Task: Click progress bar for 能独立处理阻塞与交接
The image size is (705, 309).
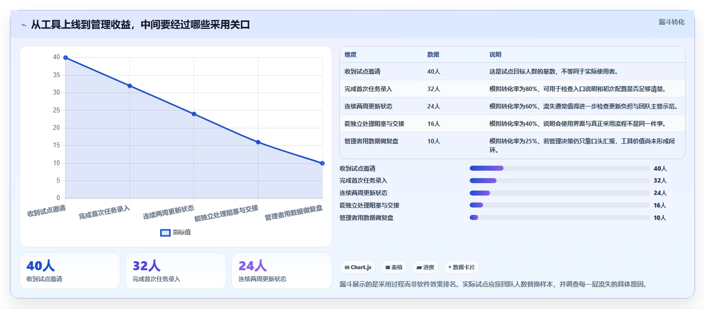Action: (x=560, y=205)
